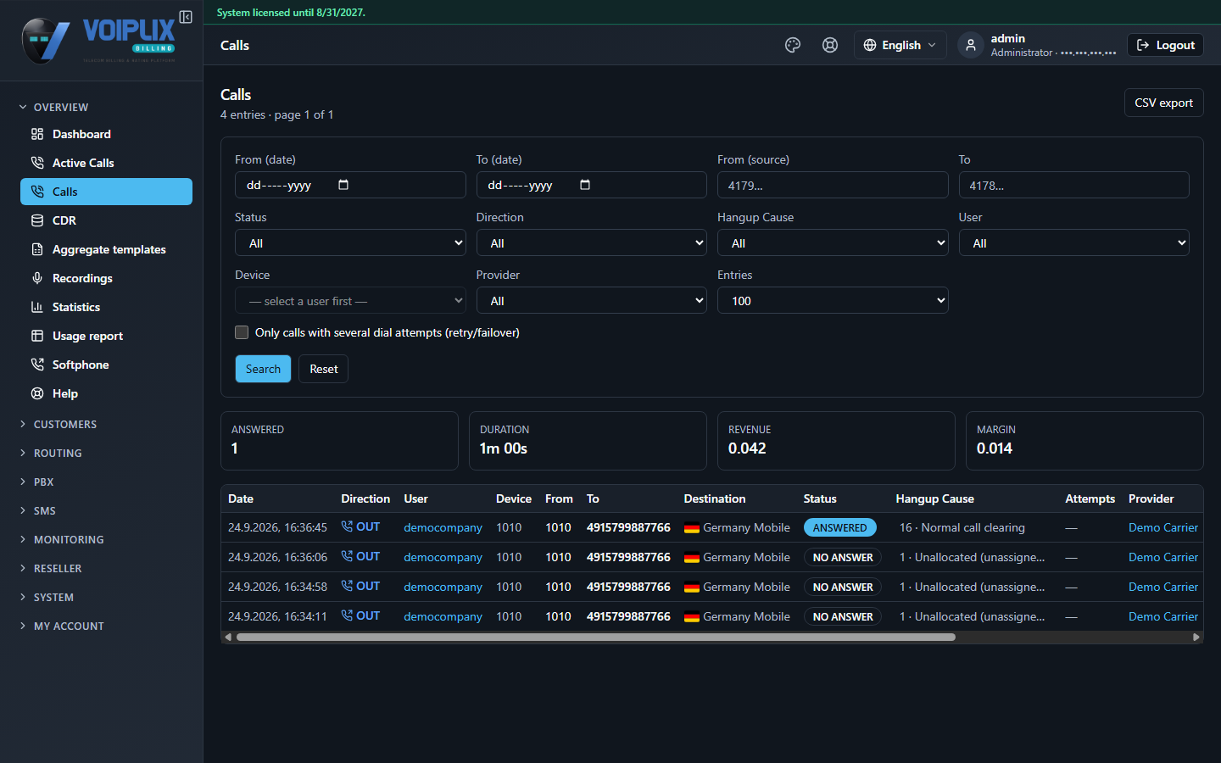Select the Calls menu item in sidebar
The image size is (1221, 763).
(x=106, y=192)
